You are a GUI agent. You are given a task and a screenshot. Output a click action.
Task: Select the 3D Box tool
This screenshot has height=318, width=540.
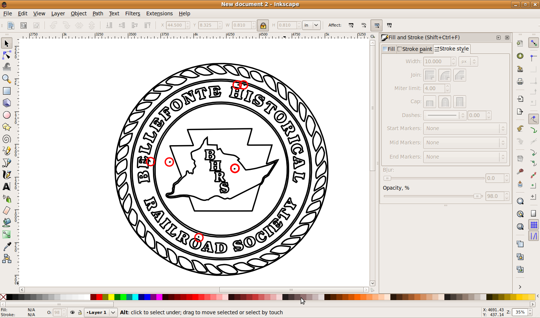tap(6, 103)
